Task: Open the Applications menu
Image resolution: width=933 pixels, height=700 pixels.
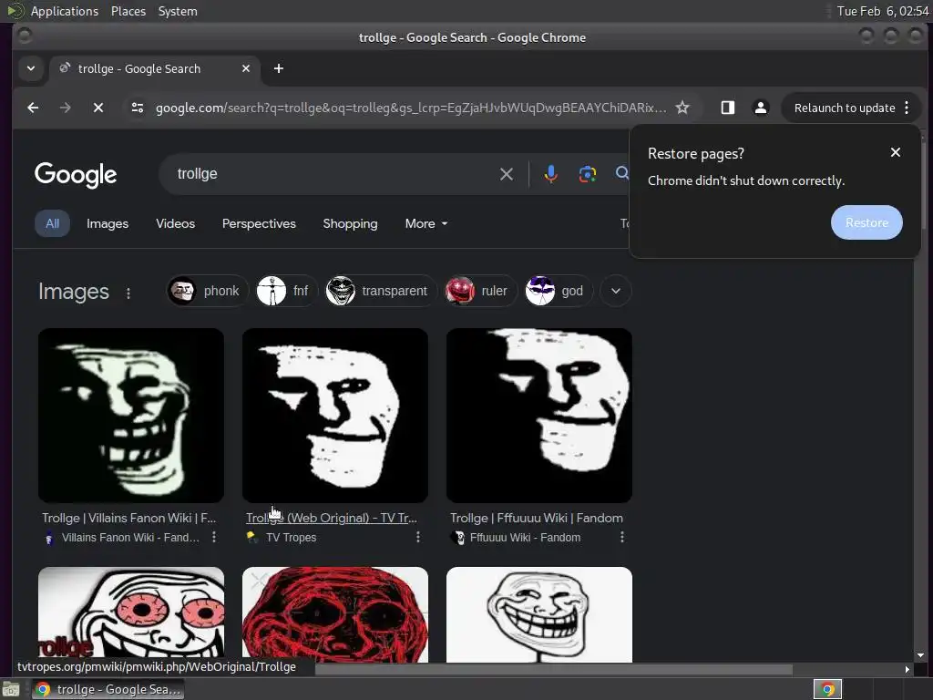Action: click(x=65, y=11)
